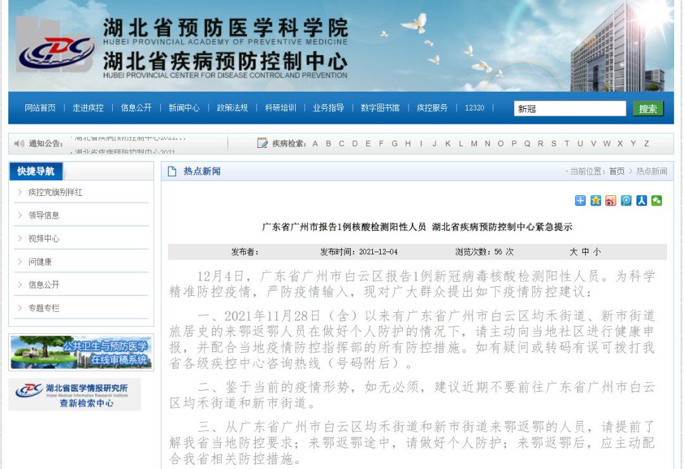This screenshot has width=684, height=469.
Task: Open the blue plus more-share icon
Action: pos(579,200)
